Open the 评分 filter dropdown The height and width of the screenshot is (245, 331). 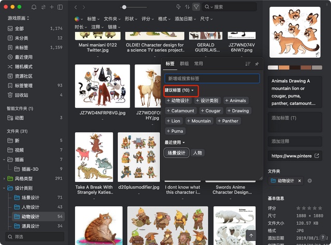click(147, 19)
